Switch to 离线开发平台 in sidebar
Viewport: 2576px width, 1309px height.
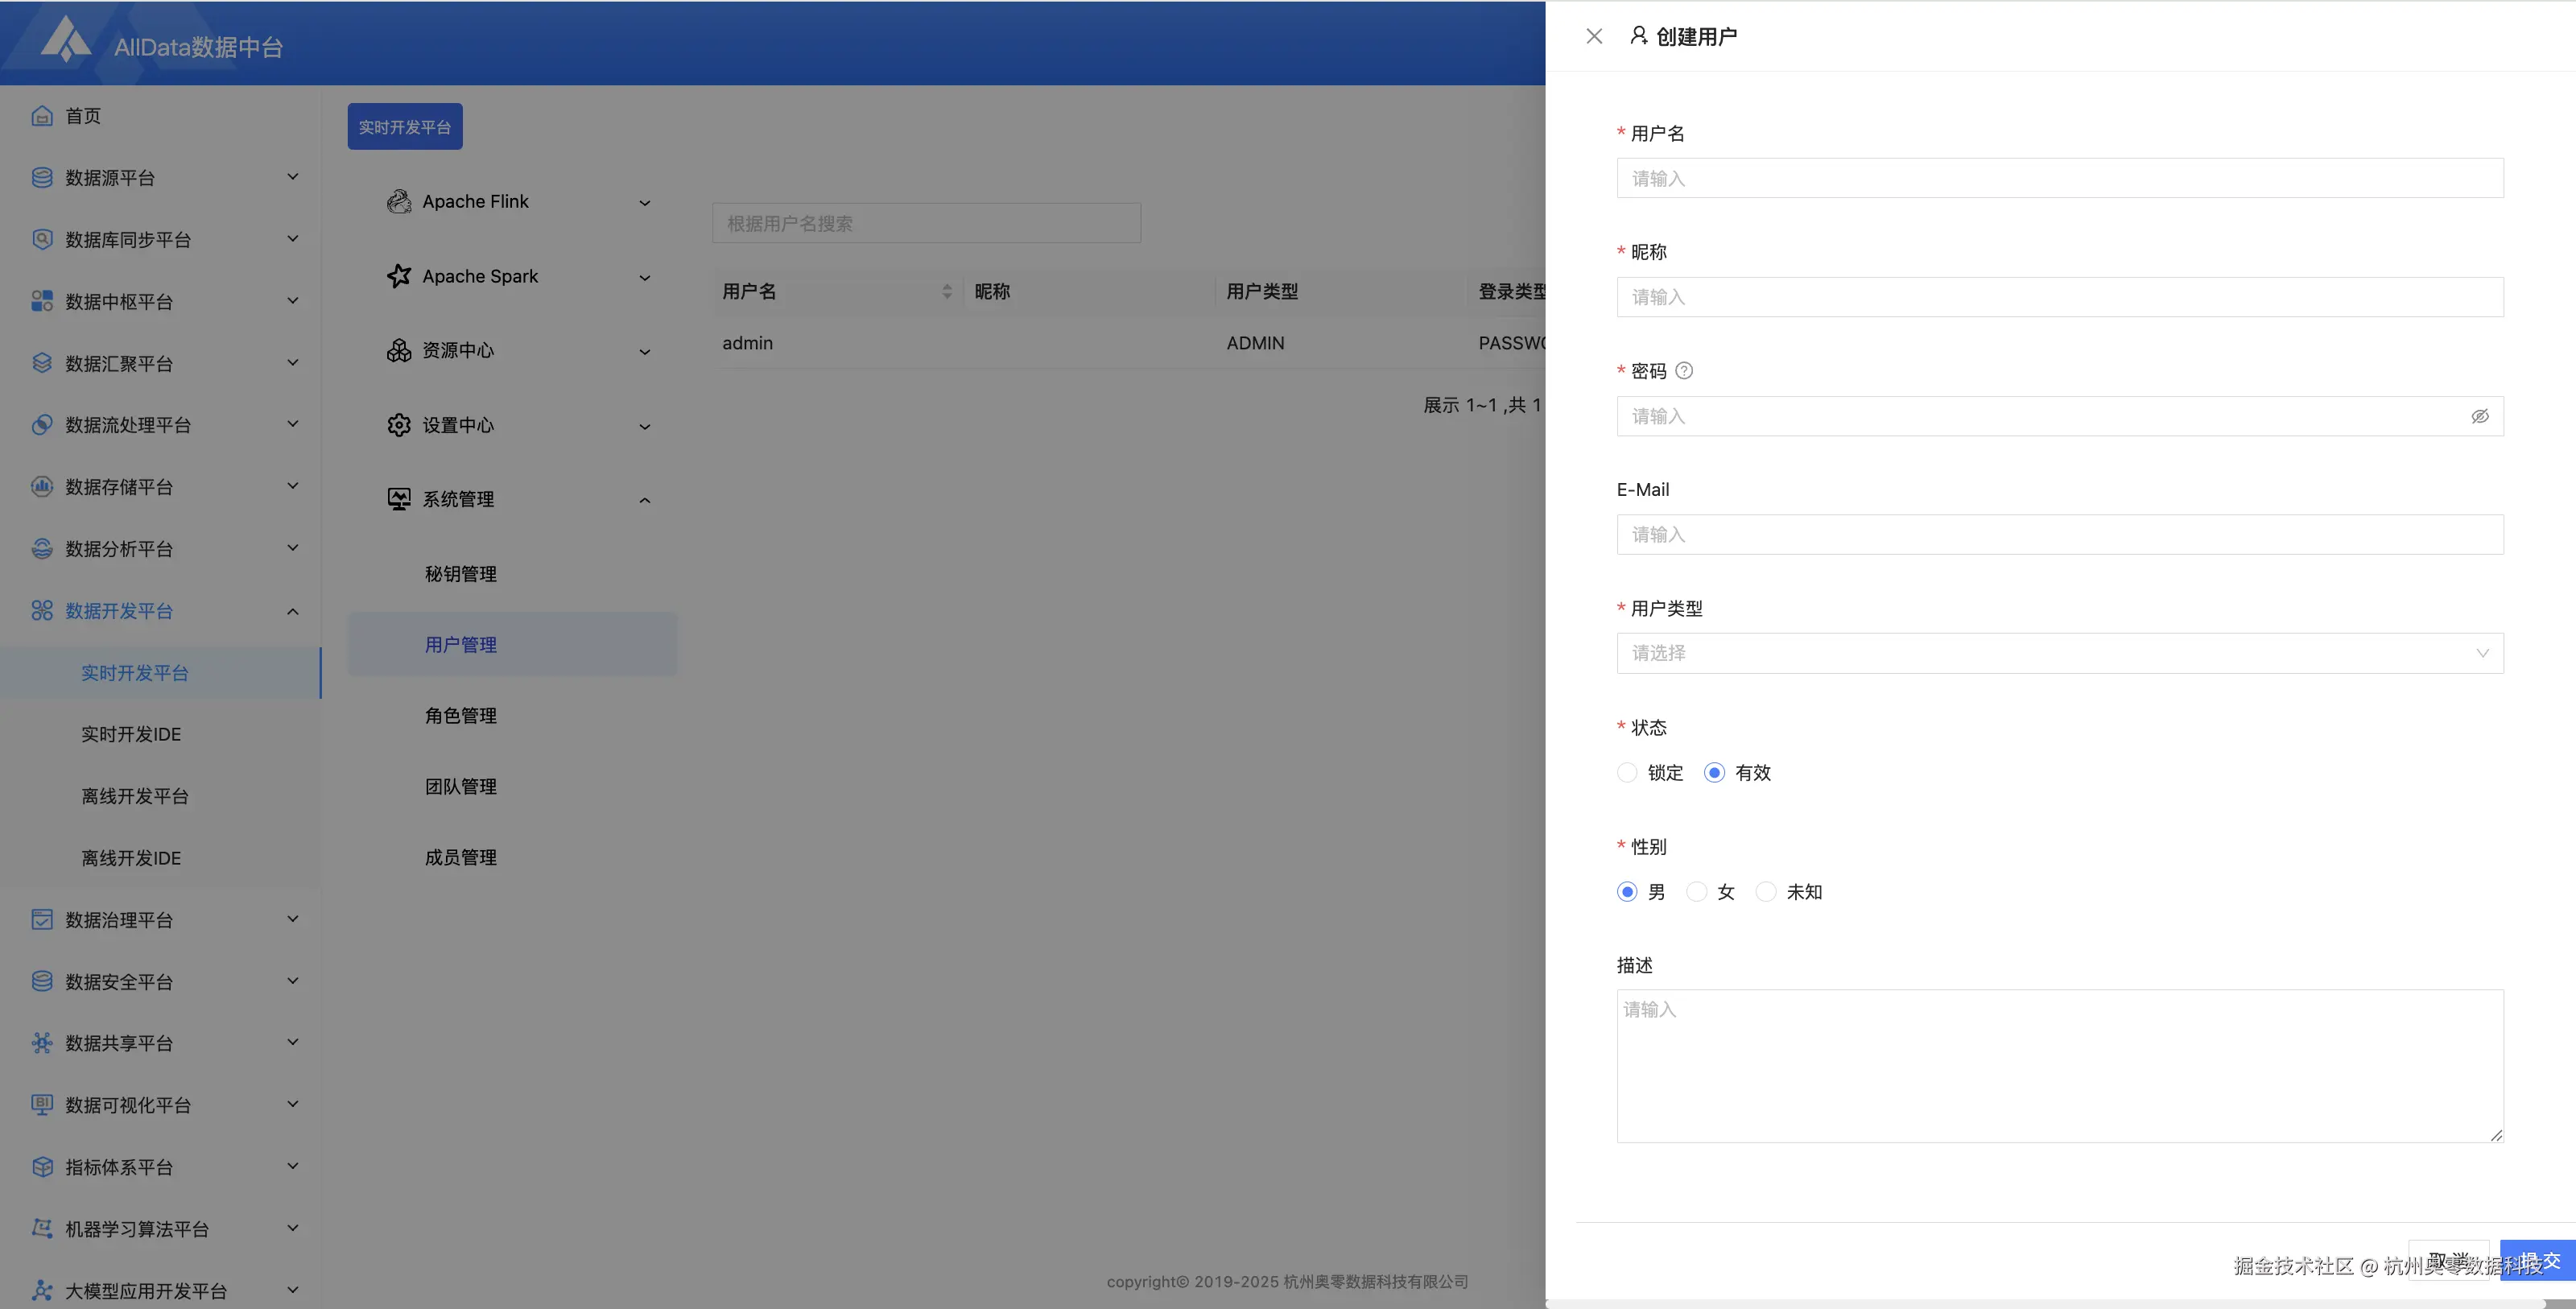[x=135, y=795]
